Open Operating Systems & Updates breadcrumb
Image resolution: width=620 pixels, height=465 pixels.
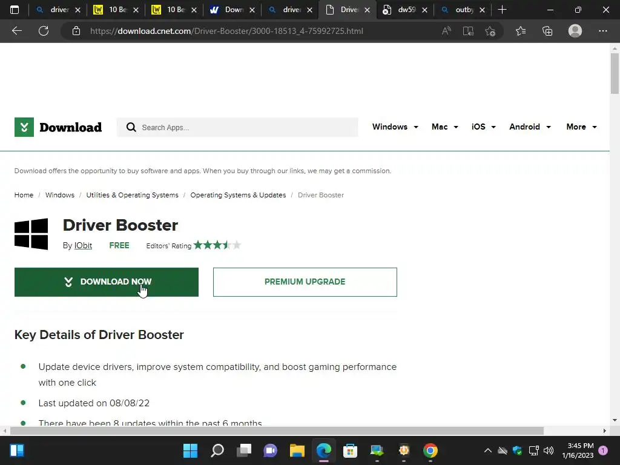pyautogui.click(x=238, y=195)
